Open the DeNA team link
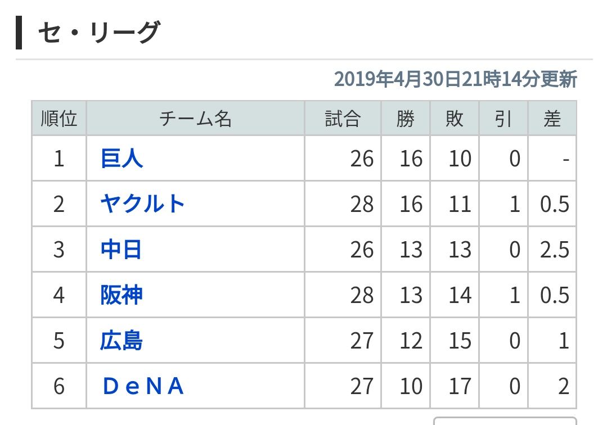607x425 pixels. tap(143, 386)
